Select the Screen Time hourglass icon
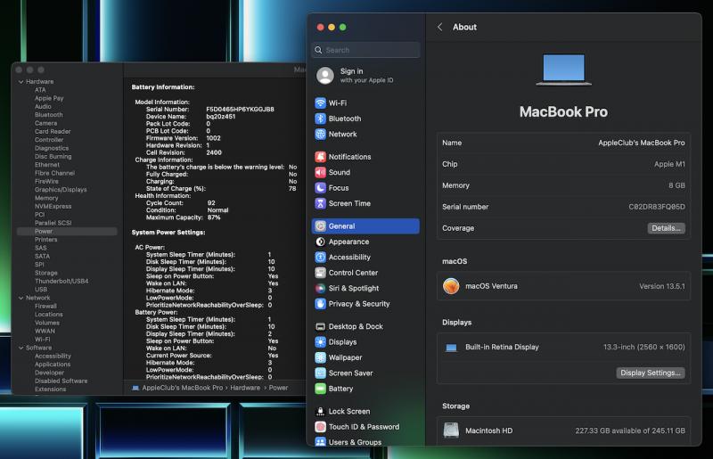 coord(320,204)
